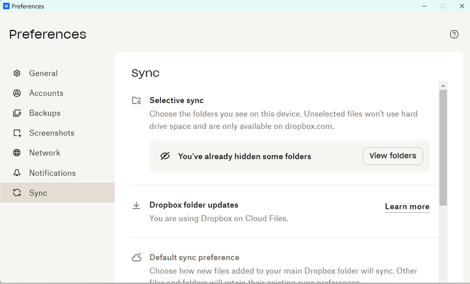The image size is (470, 284).
Task: Click the Dropbox logo in title bar
Action: click(6, 6)
